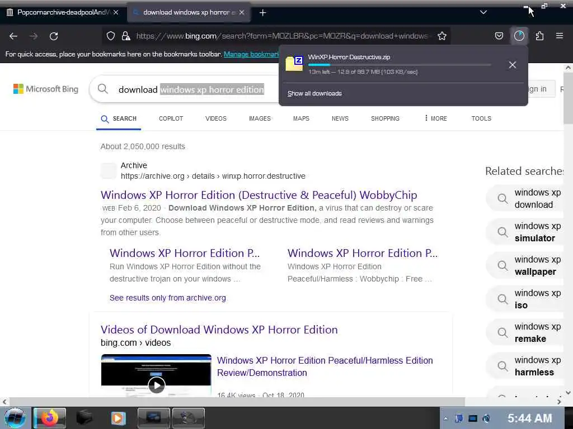Open the Windows Start orb
This screenshot has height=429, width=573.
[15, 418]
